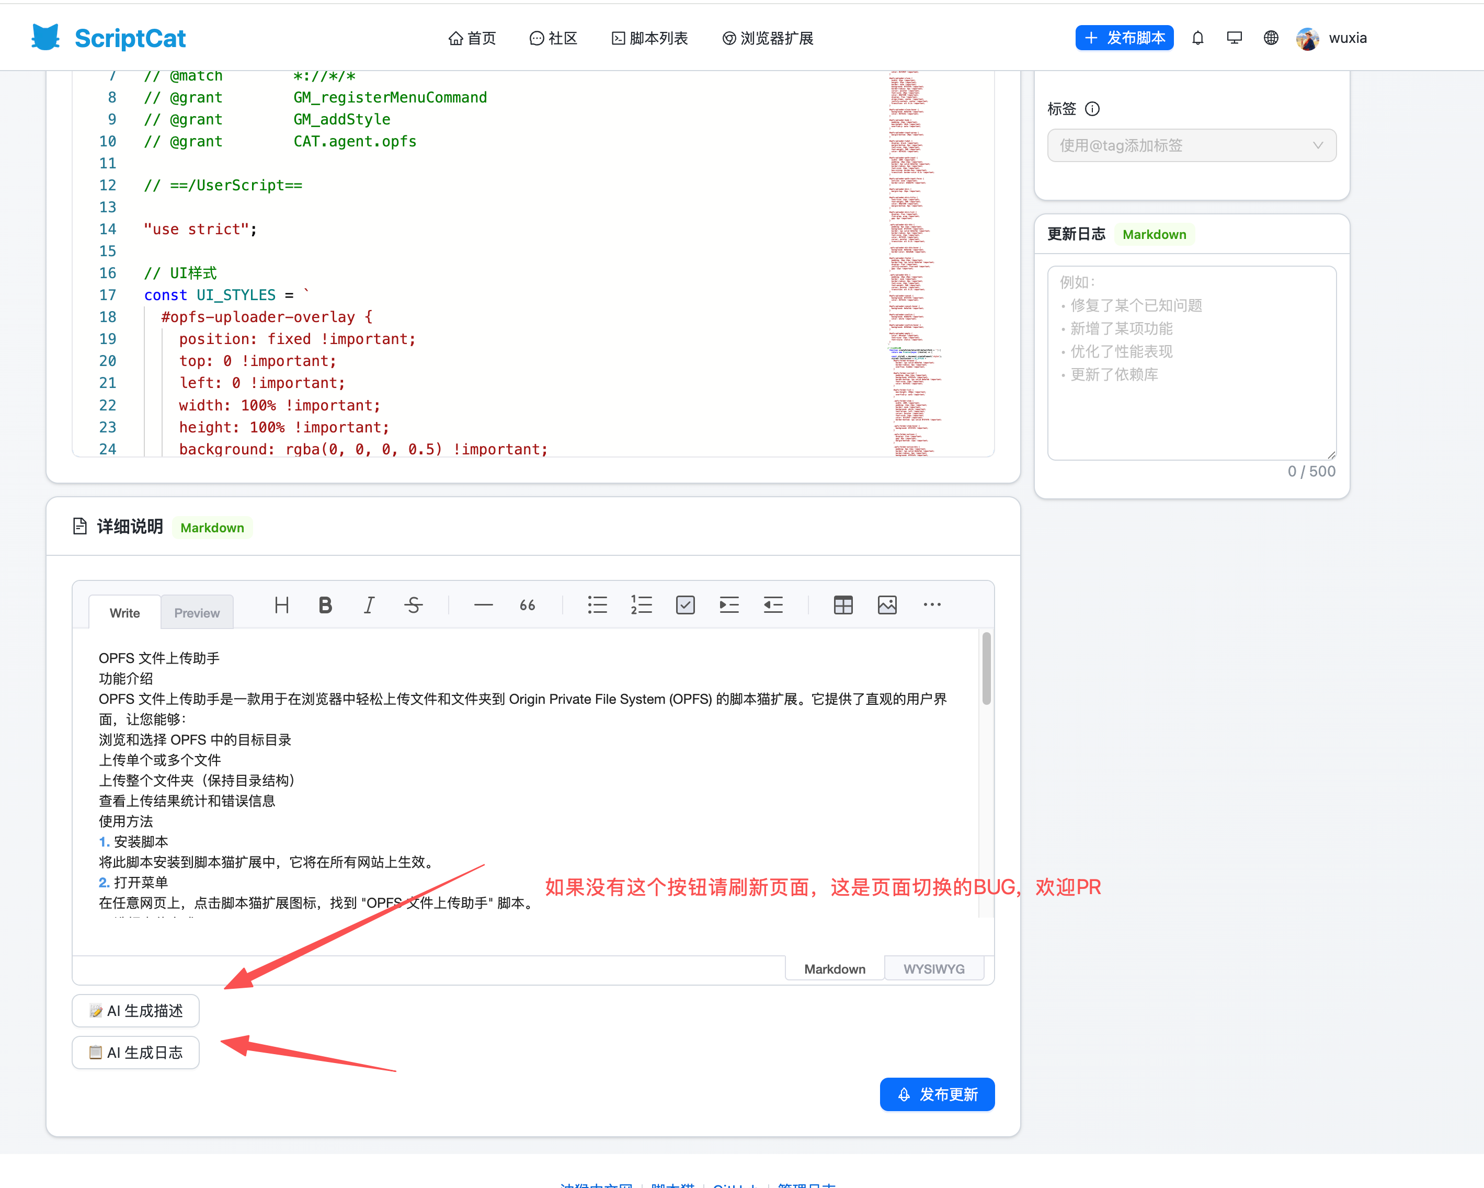Click the GM_addStyle grant line
The width and height of the screenshot is (1484, 1188).
pos(267,120)
